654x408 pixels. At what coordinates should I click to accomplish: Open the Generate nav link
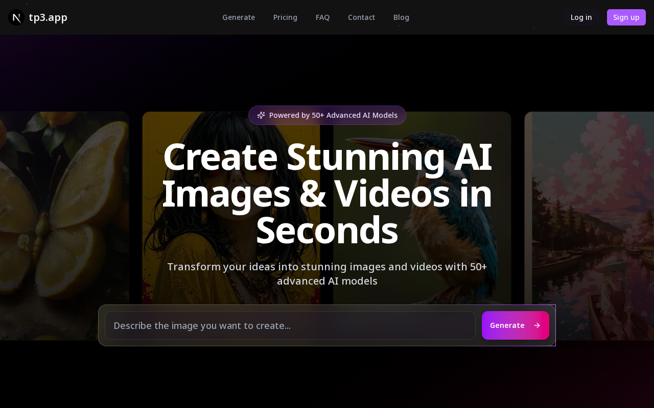(x=239, y=17)
